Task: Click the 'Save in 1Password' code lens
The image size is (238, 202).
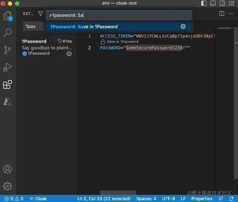Action: pos(123,41)
